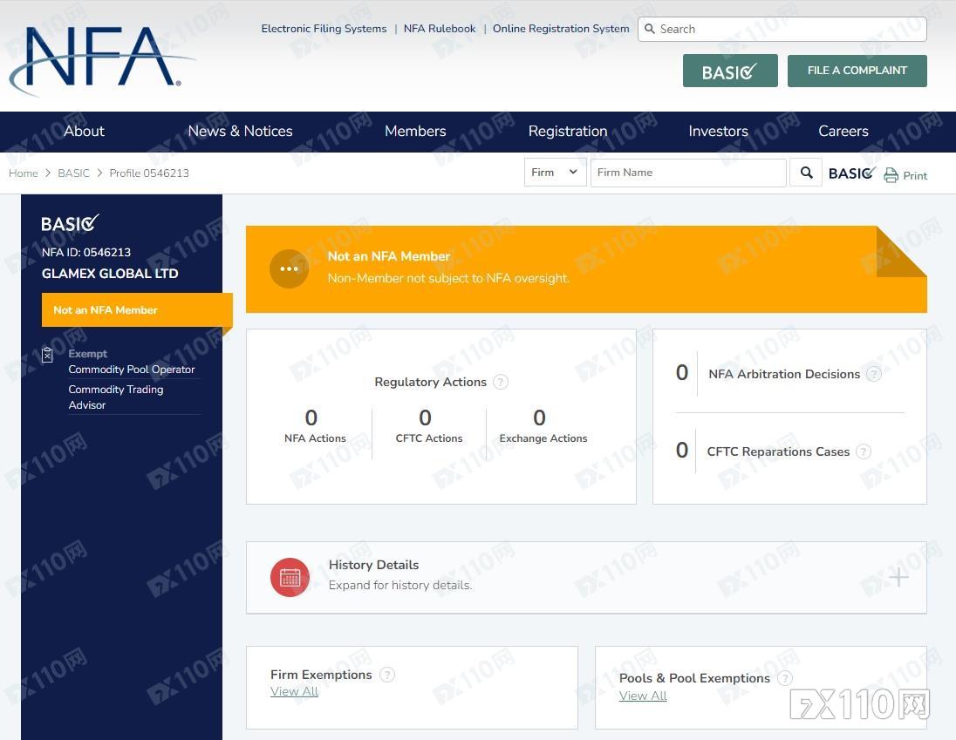This screenshot has width=956, height=740.
Task: Expand History Details with the plus sign
Action: (898, 577)
